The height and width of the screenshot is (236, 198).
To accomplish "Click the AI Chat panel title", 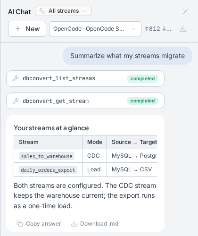I will tap(19, 12).
